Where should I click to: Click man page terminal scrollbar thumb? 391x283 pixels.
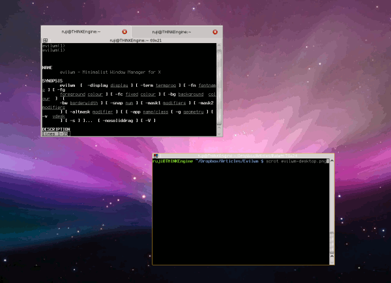pos(219,87)
